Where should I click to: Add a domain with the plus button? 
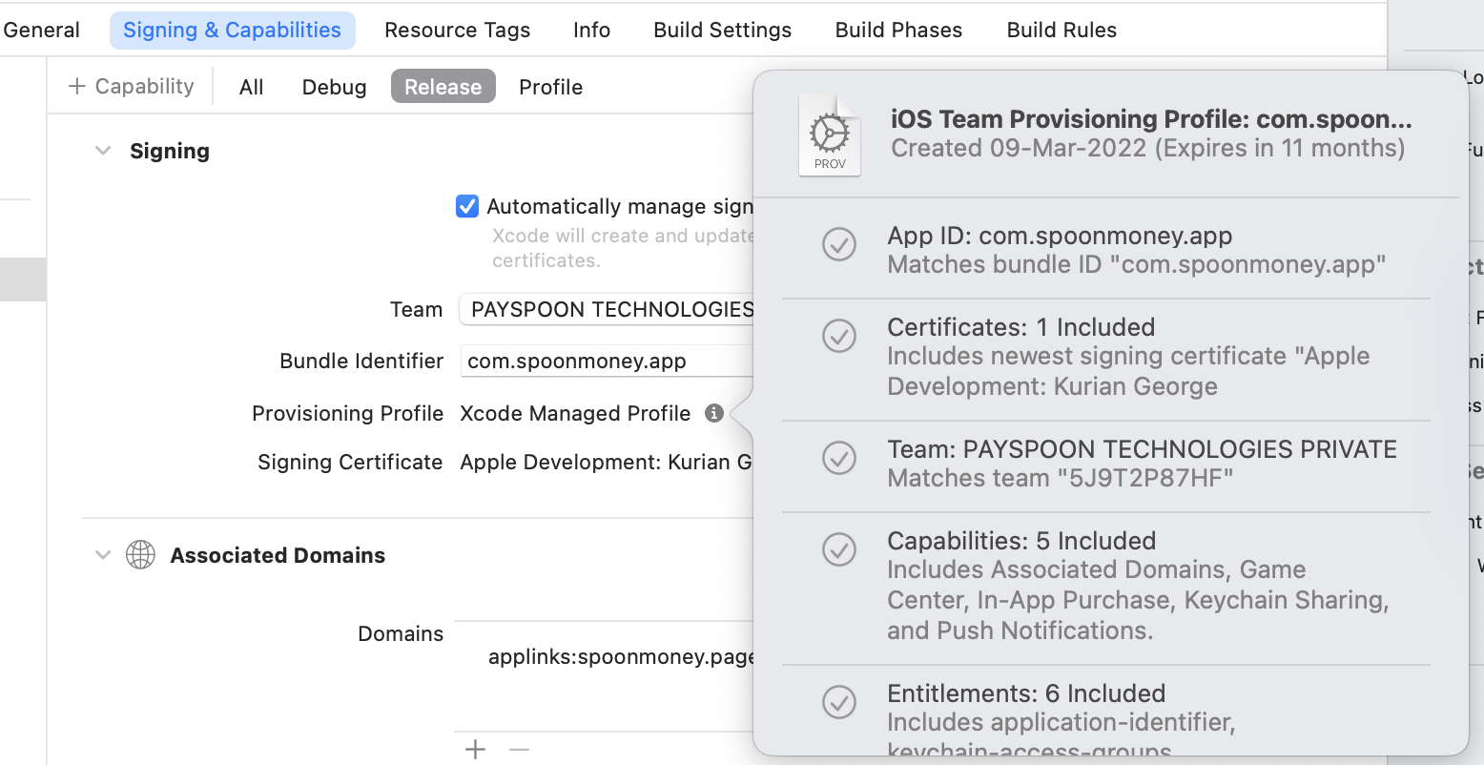475,750
